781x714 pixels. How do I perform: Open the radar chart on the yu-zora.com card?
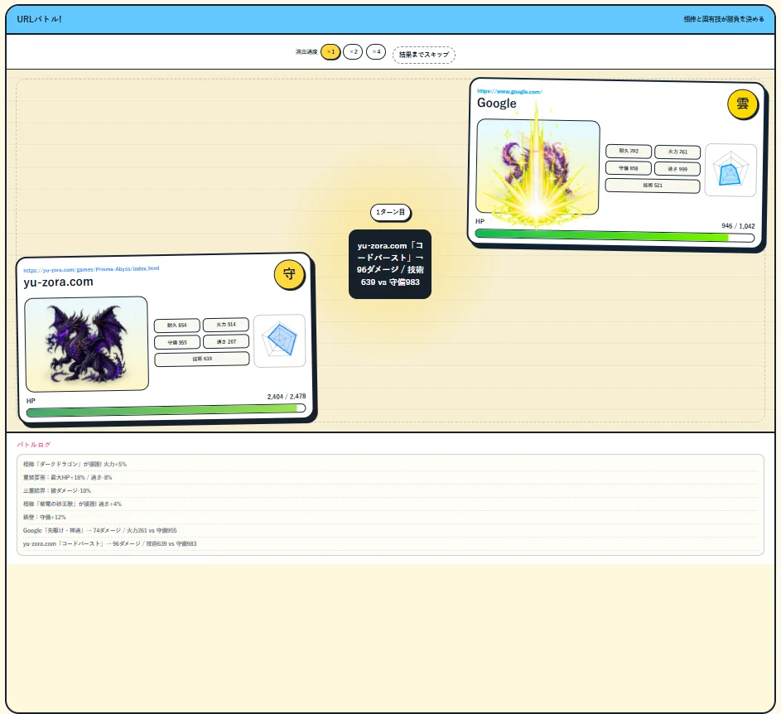(x=279, y=340)
